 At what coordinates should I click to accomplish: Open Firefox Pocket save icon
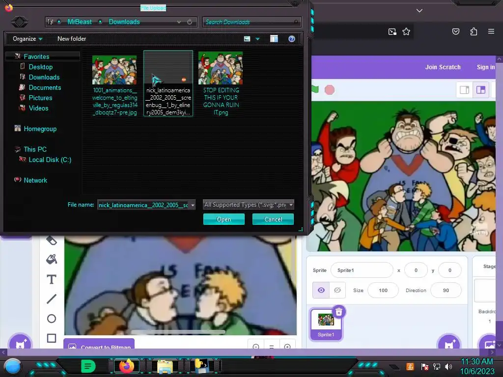tap(455, 31)
